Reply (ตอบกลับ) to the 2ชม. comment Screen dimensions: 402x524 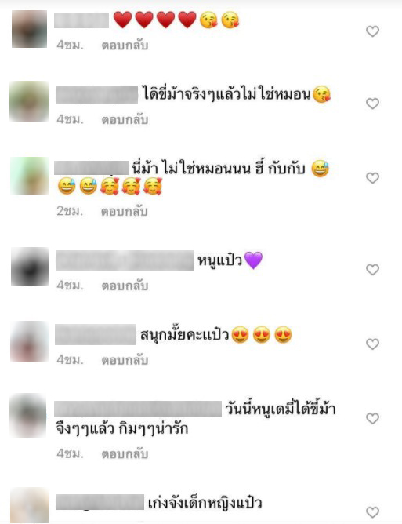tap(125, 211)
